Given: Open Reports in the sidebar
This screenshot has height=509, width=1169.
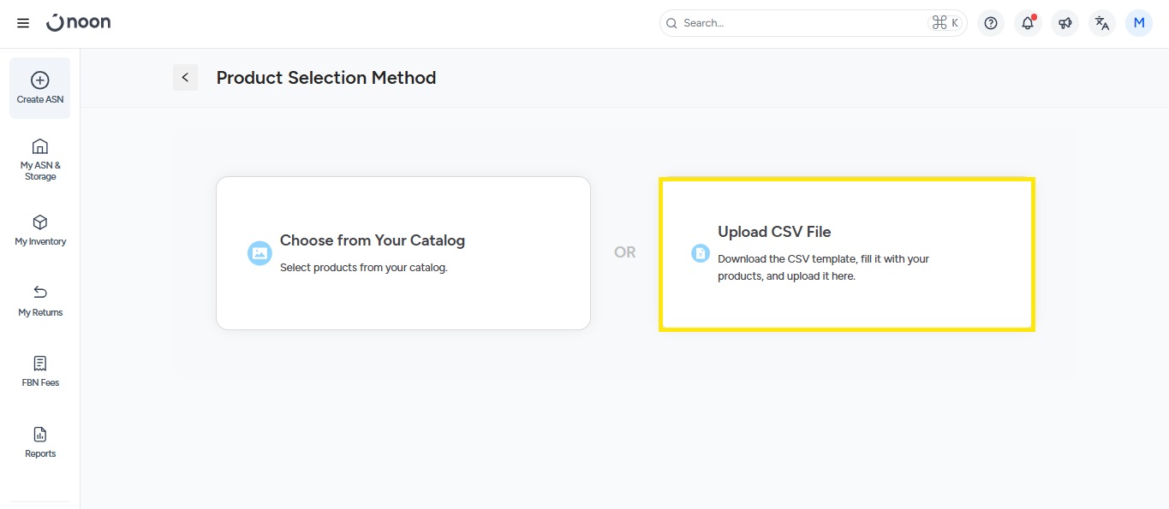Looking at the screenshot, I should coord(40,442).
